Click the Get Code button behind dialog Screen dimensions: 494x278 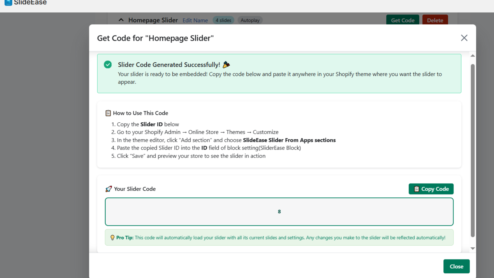(x=403, y=20)
